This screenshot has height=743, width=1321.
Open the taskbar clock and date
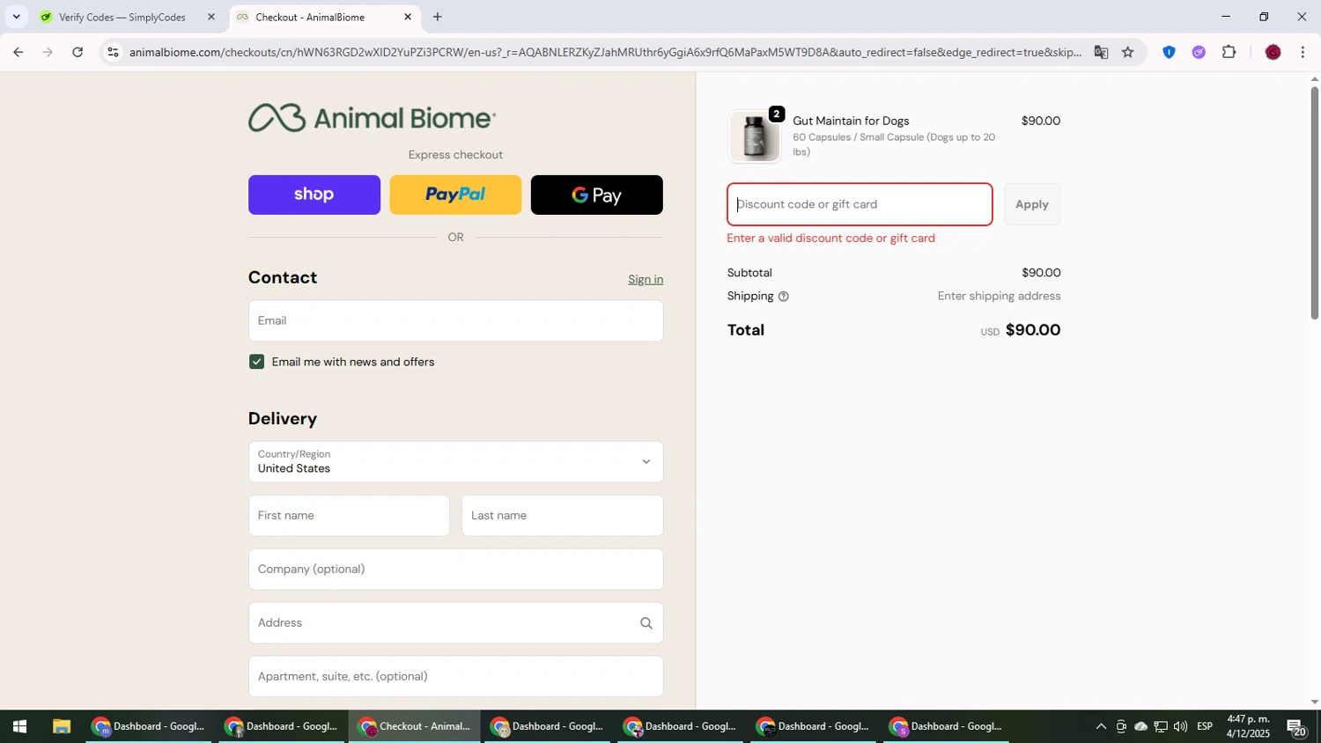coord(1248,726)
